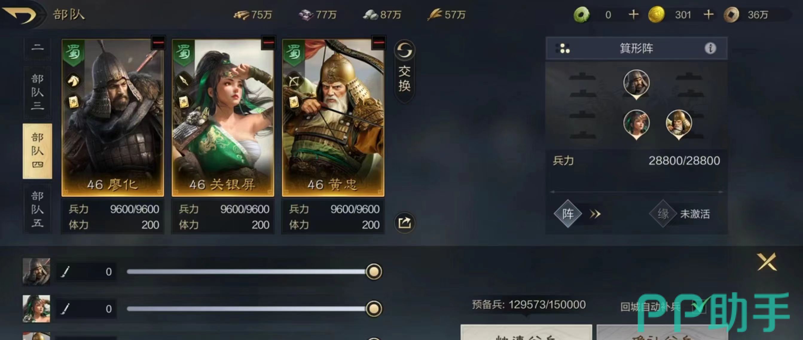This screenshot has height=340, width=803.
Task: Click the 缘 未激活 bond toggle
Action: (680, 214)
